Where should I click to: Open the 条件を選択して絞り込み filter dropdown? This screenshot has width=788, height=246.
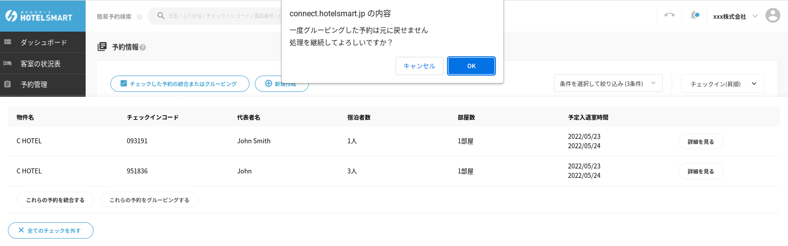(x=607, y=83)
